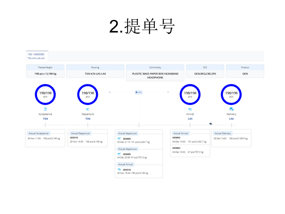Click the Commodity header
Image resolution: width=285 pixels, height=214 pixels.
click(155, 67)
